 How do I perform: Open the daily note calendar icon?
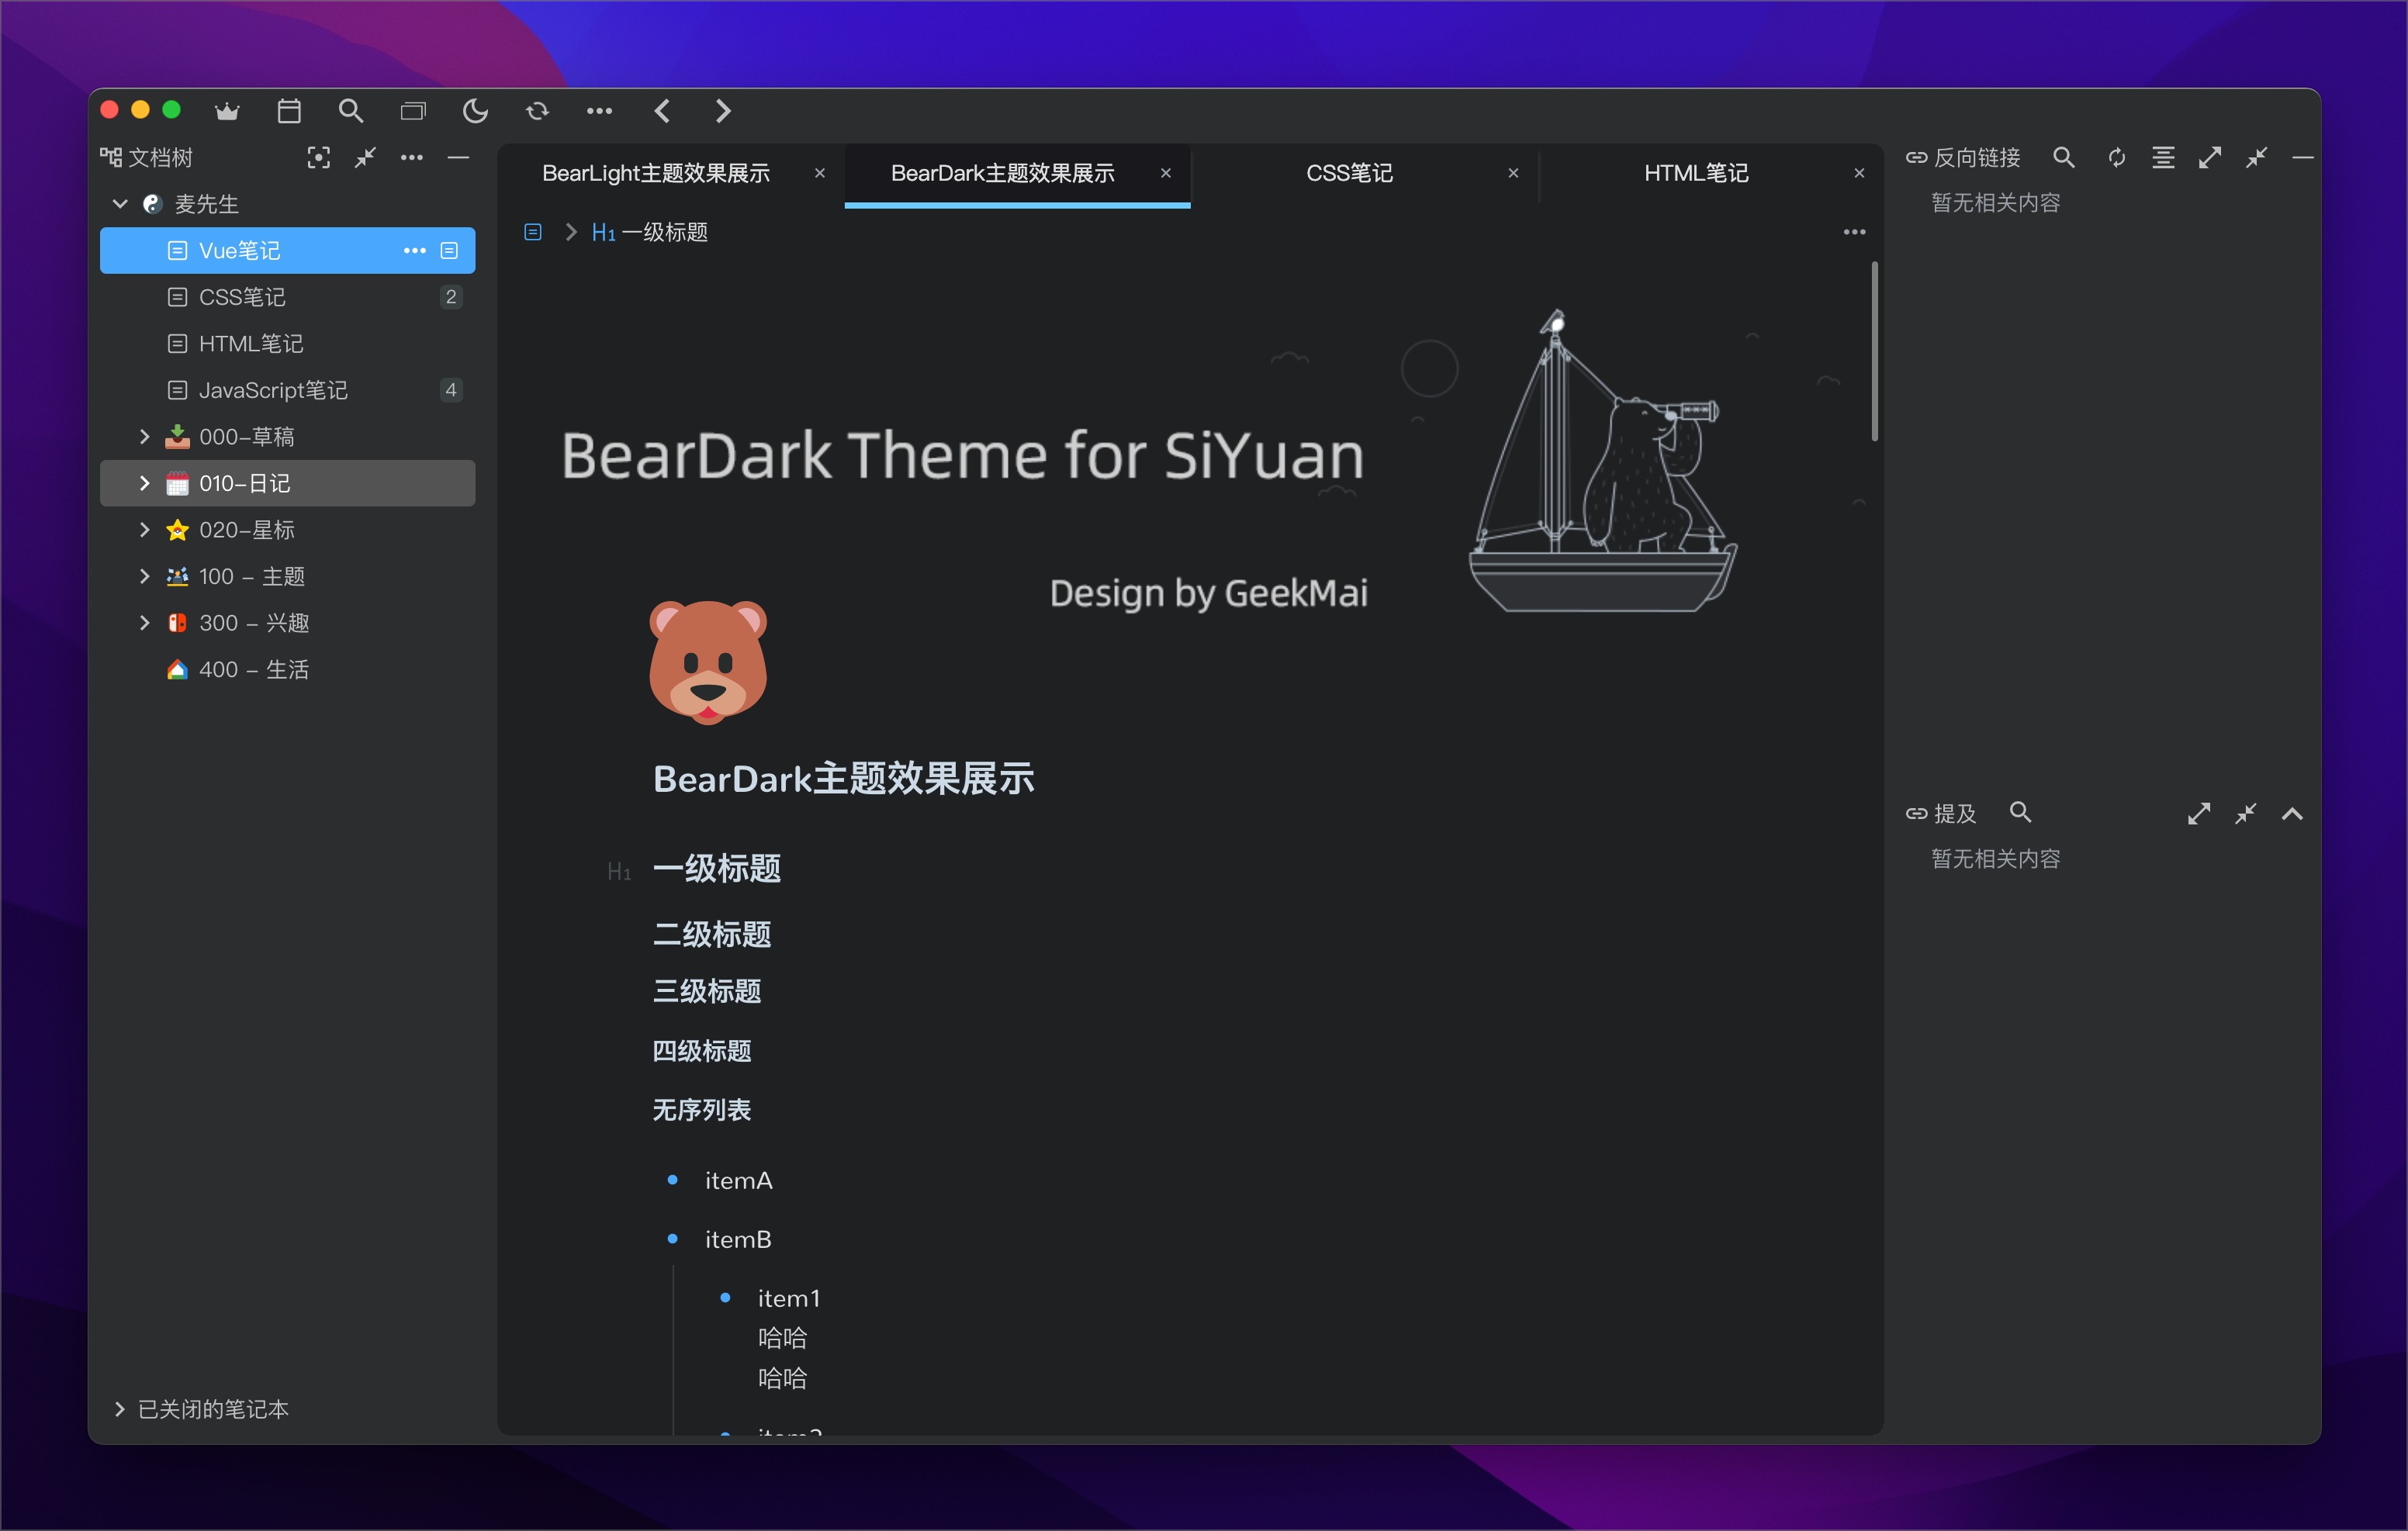pos(289,111)
